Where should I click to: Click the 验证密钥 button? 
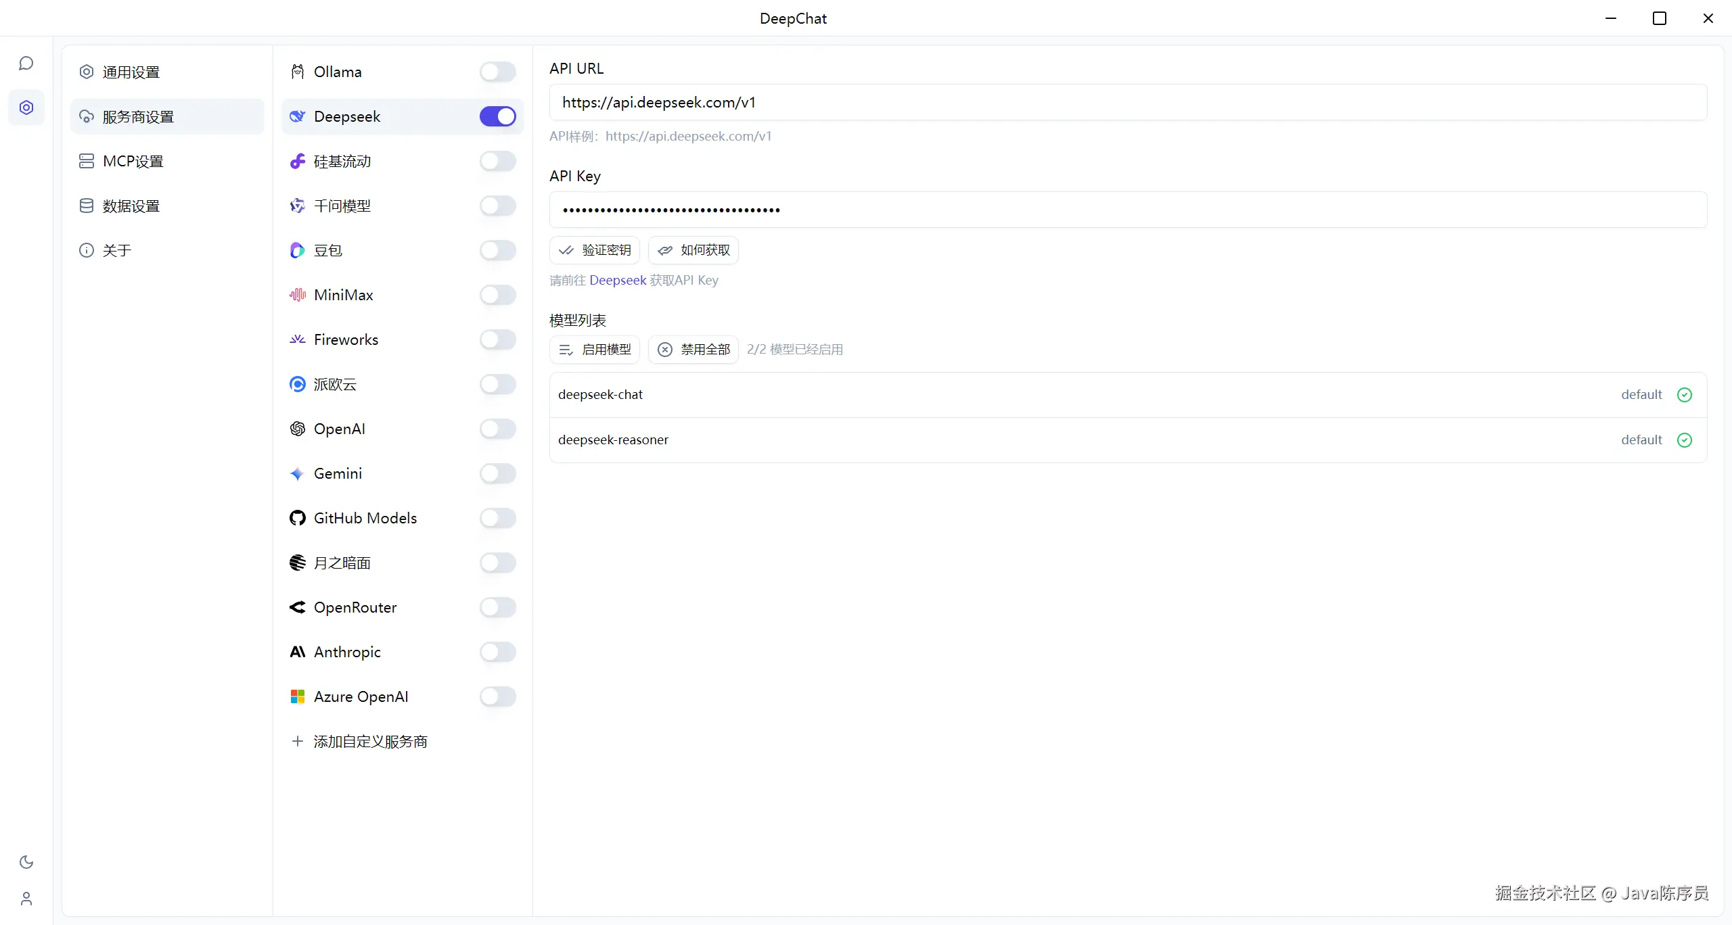[595, 250]
